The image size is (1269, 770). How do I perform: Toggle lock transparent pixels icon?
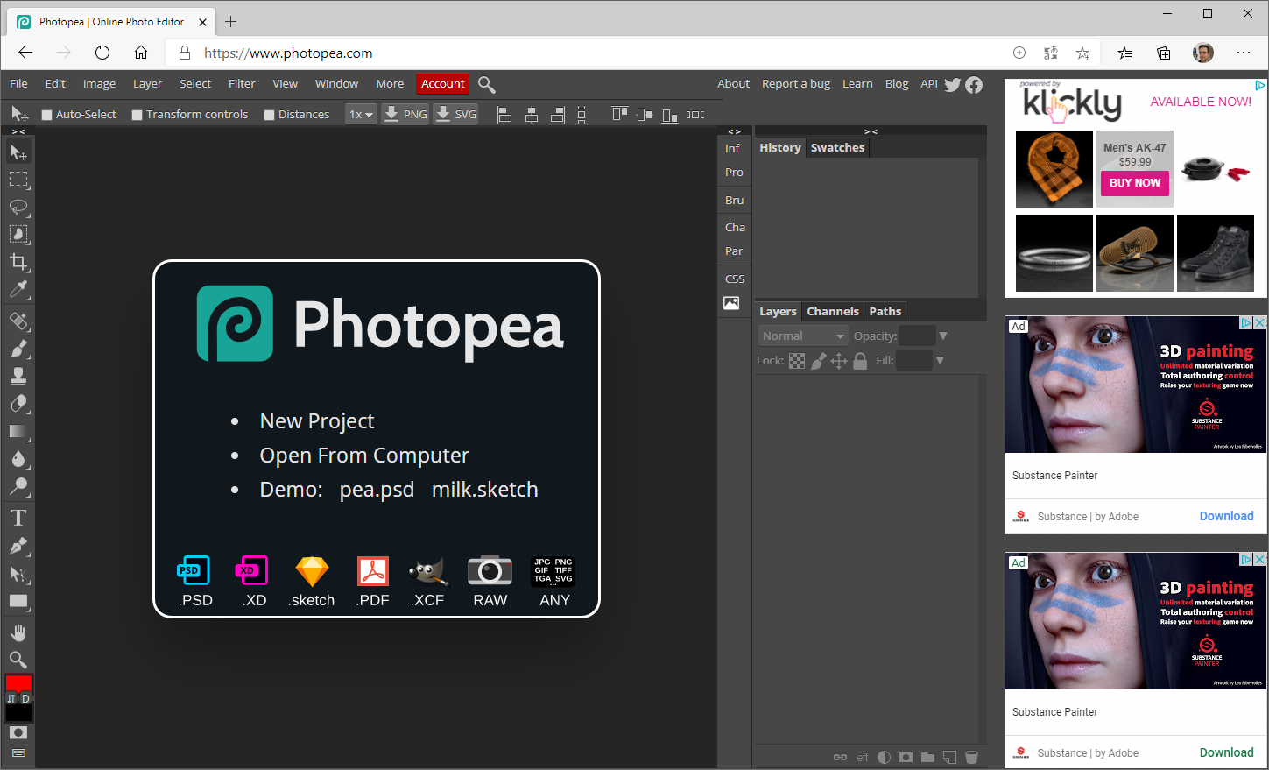pyautogui.click(x=797, y=361)
